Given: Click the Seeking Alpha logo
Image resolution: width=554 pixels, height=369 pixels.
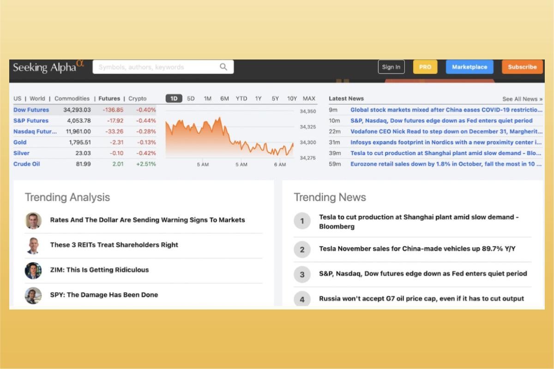Looking at the screenshot, I should click(48, 67).
